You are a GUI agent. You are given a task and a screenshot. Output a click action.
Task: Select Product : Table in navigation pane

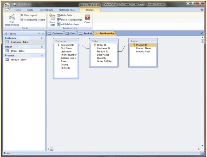[x=24, y=60]
